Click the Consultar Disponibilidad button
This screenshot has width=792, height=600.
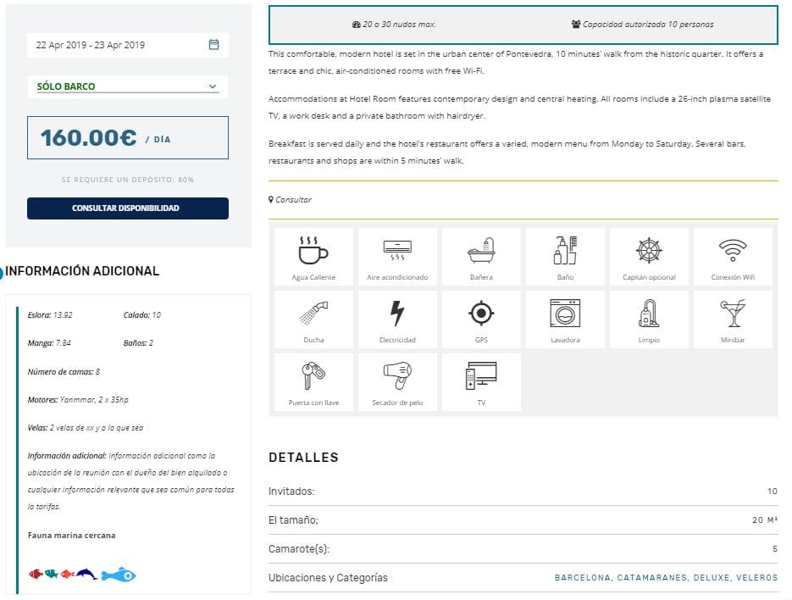[127, 208]
